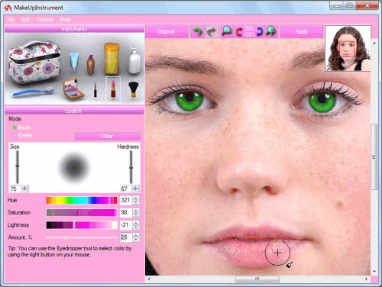The width and height of the screenshot is (382, 287).
Task: Open the File menu
Action: pyautogui.click(x=11, y=20)
